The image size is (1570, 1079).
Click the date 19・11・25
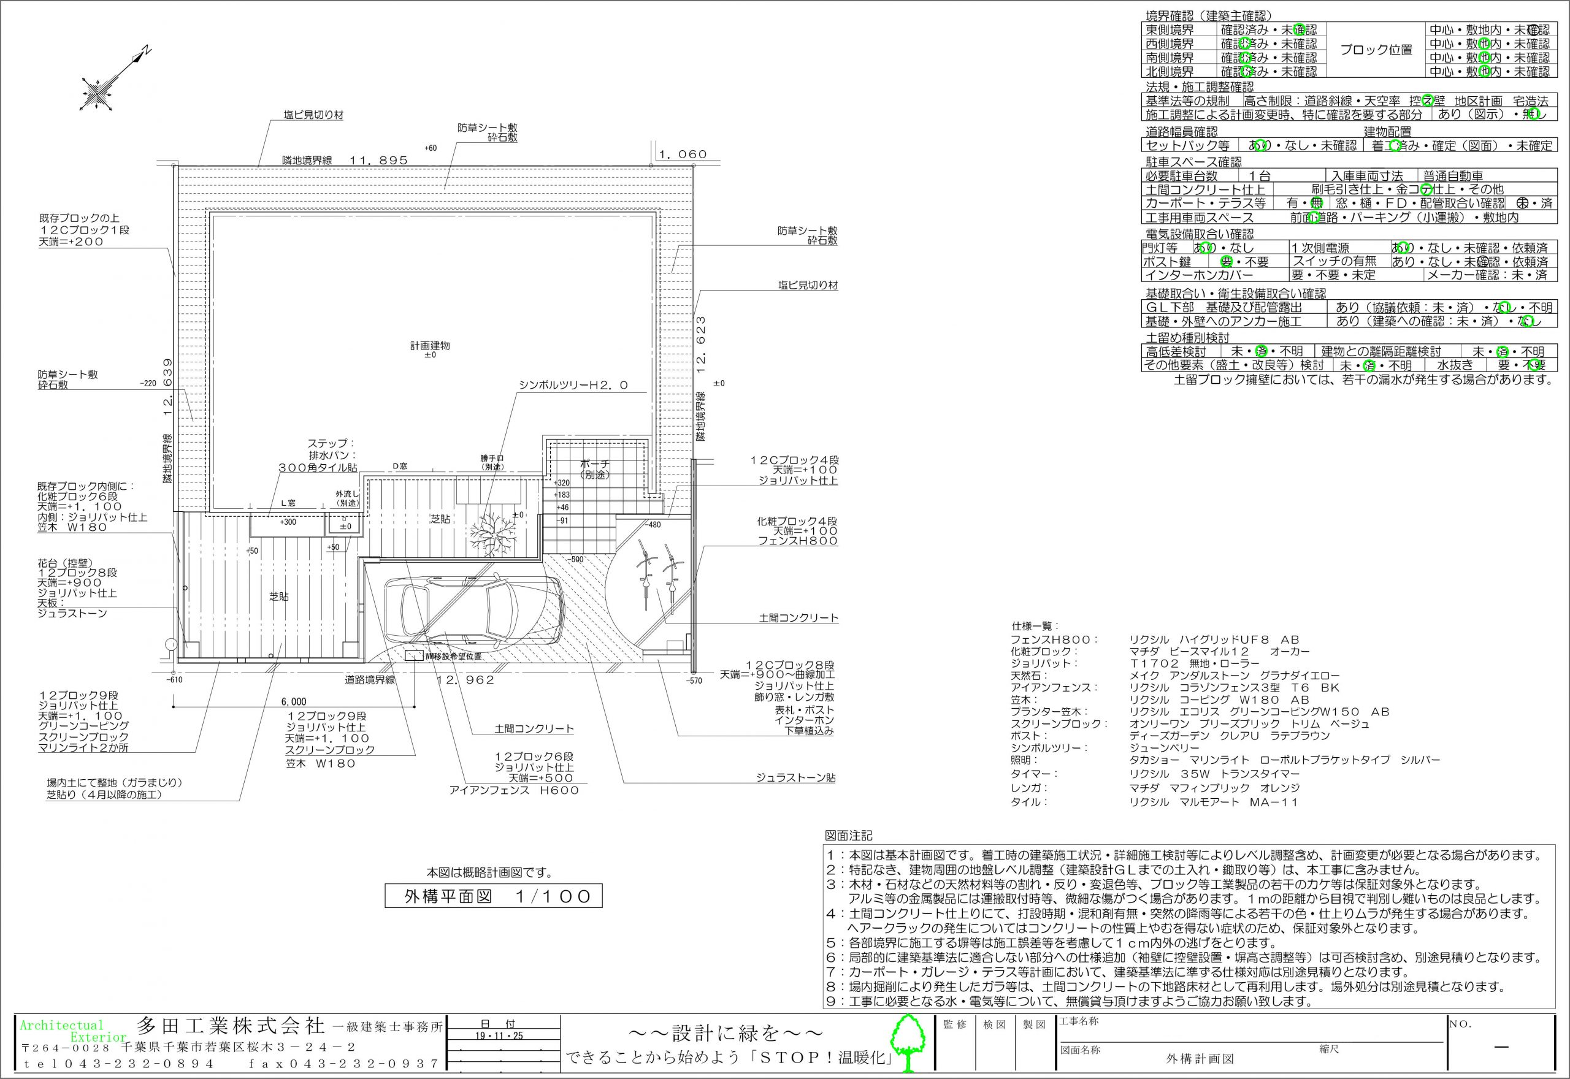(499, 1035)
